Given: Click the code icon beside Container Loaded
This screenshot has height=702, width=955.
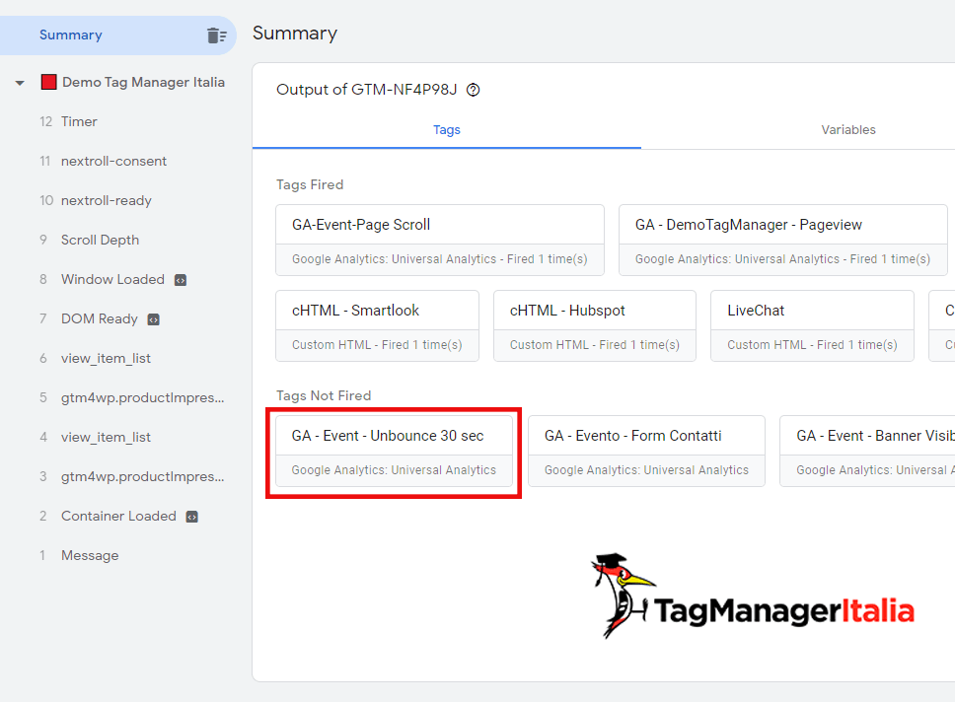Looking at the screenshot, I should (191, 517).
